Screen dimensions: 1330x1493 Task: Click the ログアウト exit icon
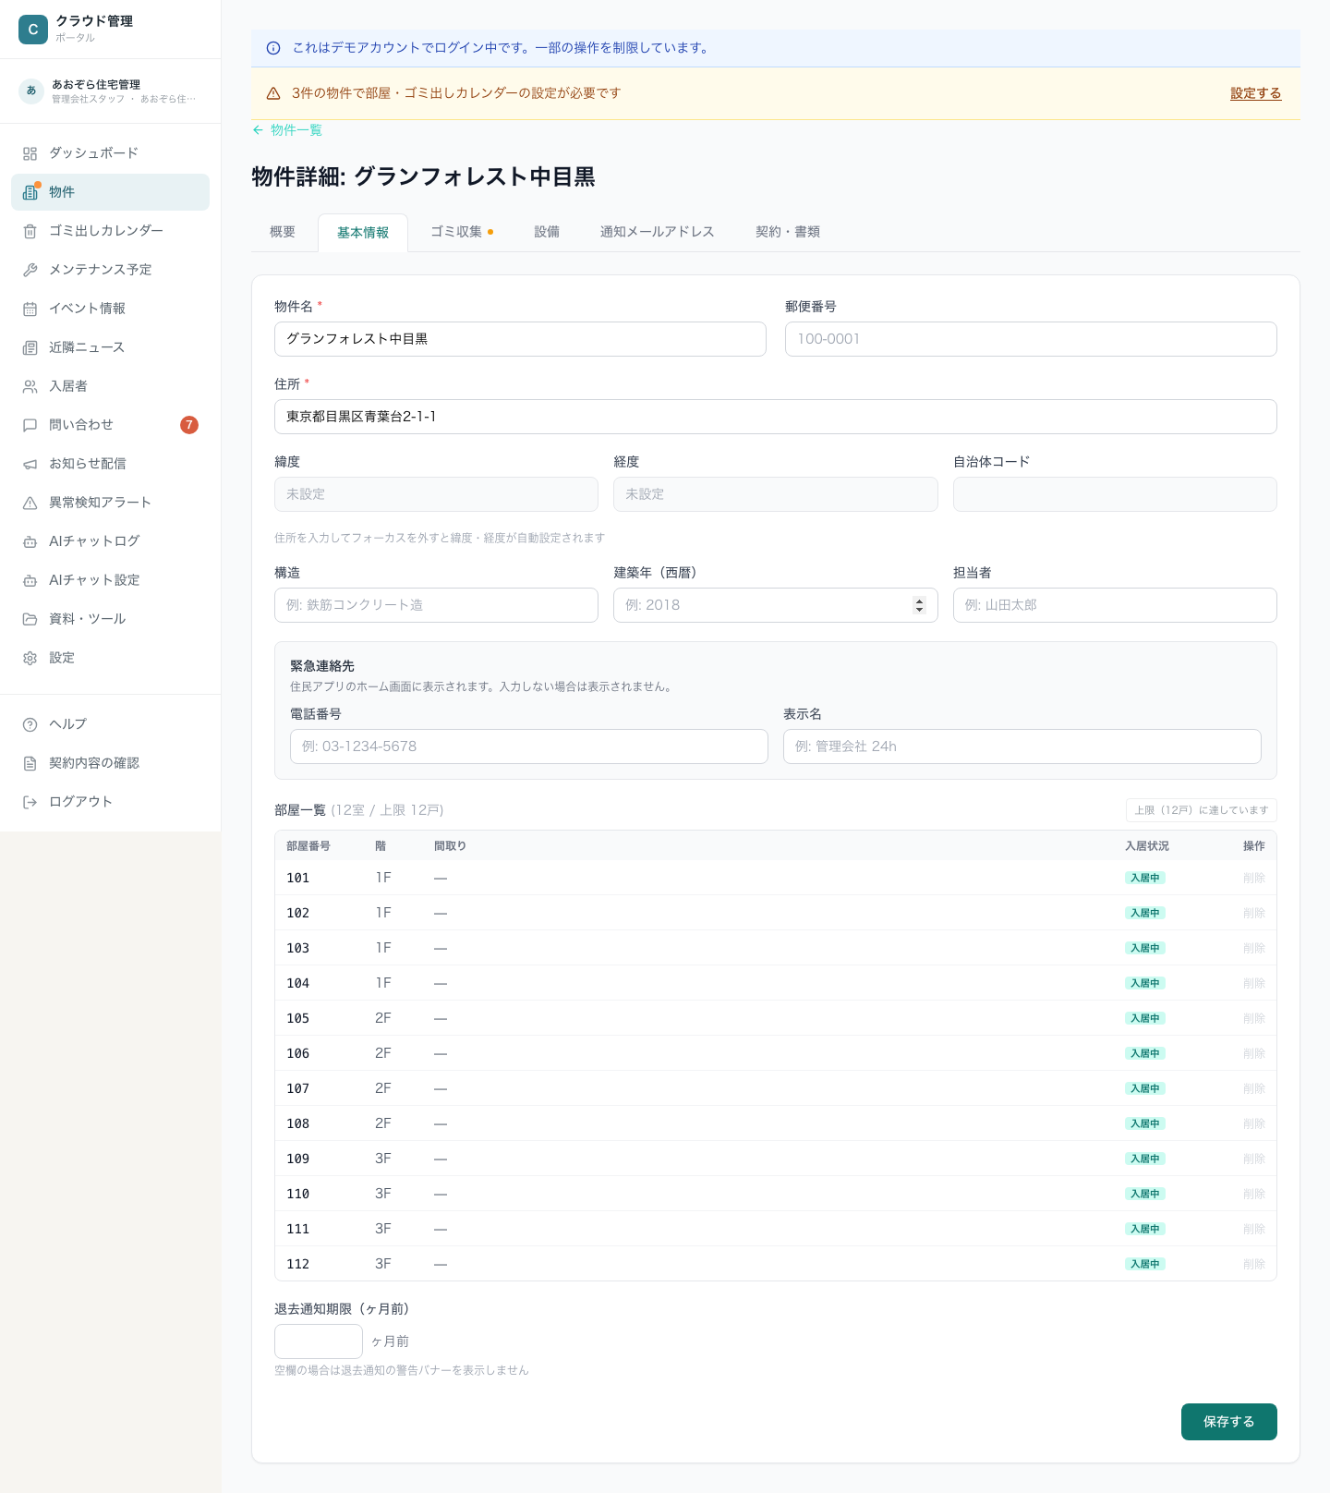pos(30,802)
